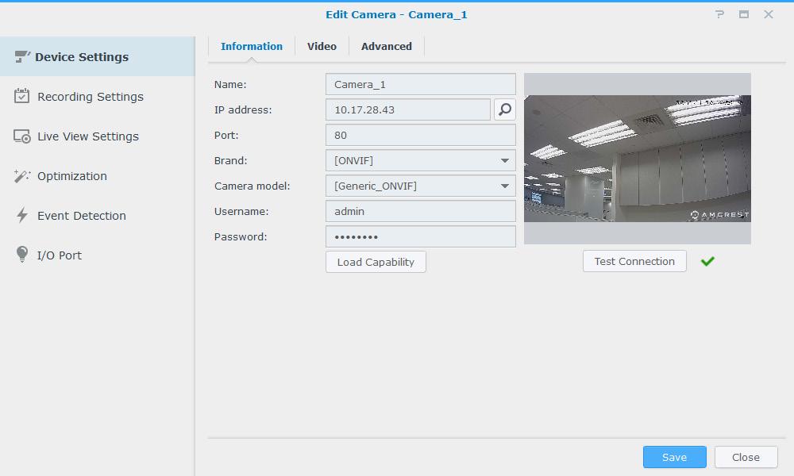Open help with the question mark icon
The width and height of the screenshot is (794, 476).
(719, 14)
